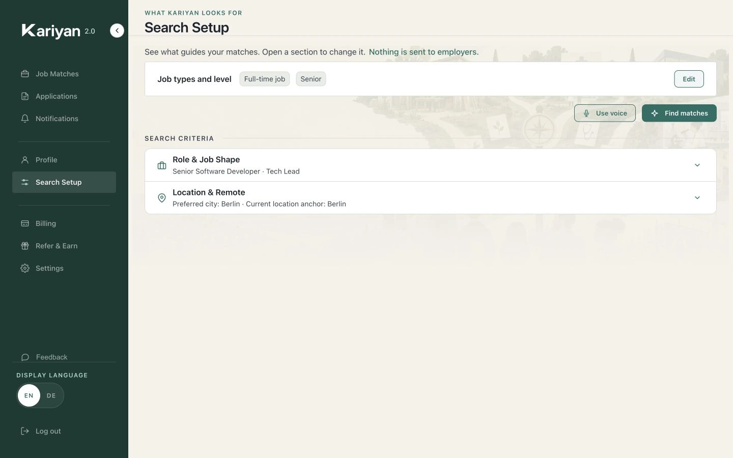733x458 pixels.
Task: Click the Log out arrow icon
Action: click(x=25, y=431)
